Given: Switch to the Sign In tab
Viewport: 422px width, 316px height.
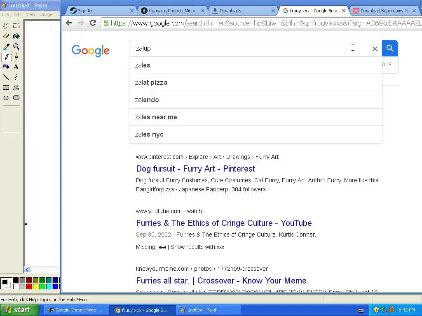Looking at the screenshot, I should coord(100,11).
